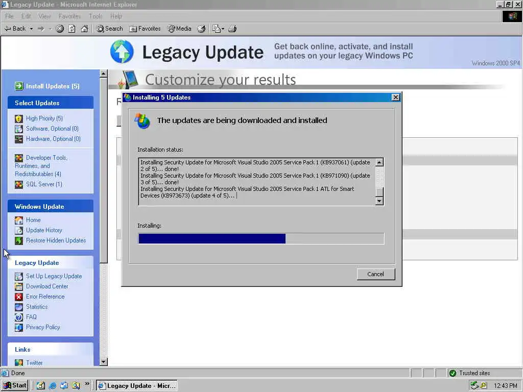The width and height of the screenshot is (523, 392).
Task: Click the Home house icon in sidebar
Action: pos(19,220)
